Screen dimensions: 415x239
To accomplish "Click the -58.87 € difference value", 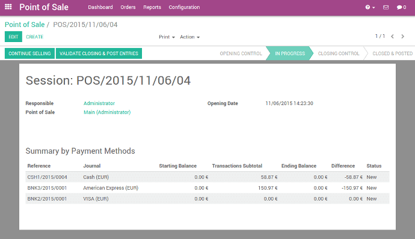I will coord(353,177).
